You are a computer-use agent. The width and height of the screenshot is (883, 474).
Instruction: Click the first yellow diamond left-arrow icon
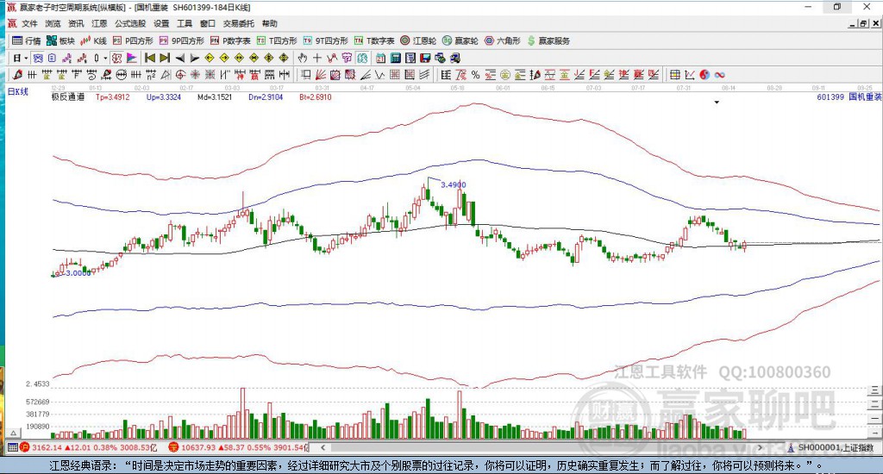click(x=210, y=58)
